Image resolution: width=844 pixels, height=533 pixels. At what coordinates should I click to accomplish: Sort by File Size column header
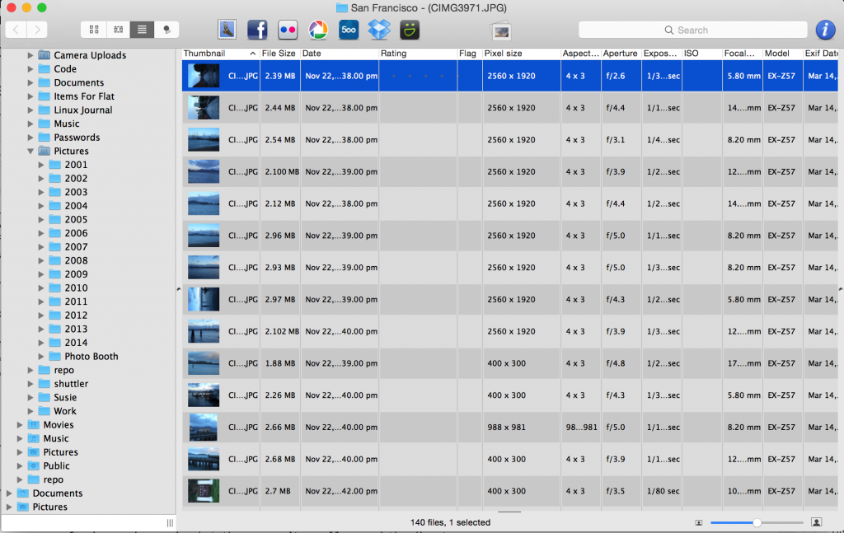point(279,54)
